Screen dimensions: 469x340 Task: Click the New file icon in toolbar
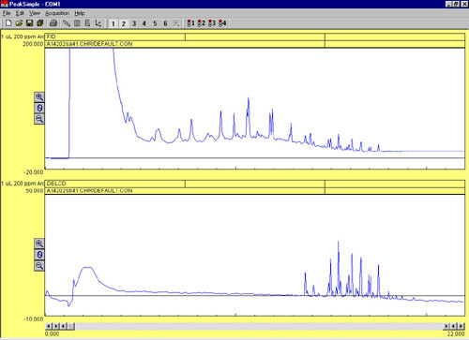pyautogui.click(x=8, y=23)
